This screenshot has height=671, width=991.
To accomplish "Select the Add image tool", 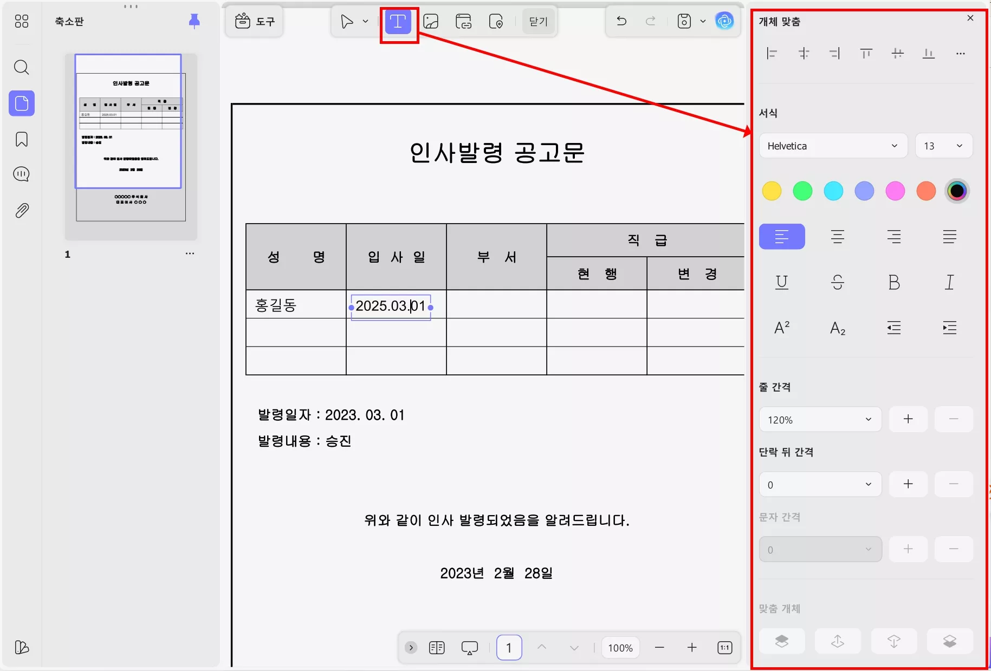I will click(x=431, y=22).
